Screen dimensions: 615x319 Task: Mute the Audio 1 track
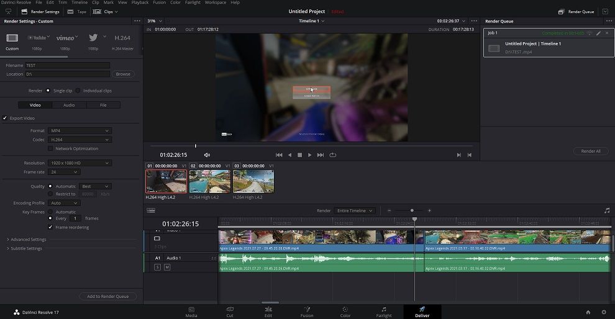pyautogui.click(x=167, y=267)
